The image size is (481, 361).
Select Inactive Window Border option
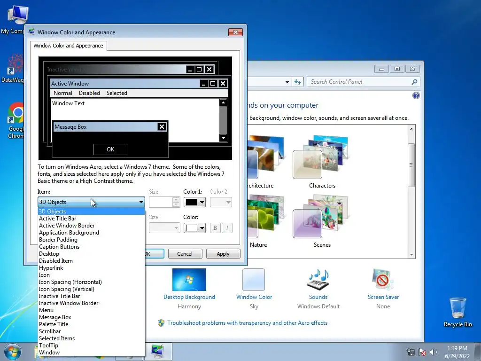91,303
